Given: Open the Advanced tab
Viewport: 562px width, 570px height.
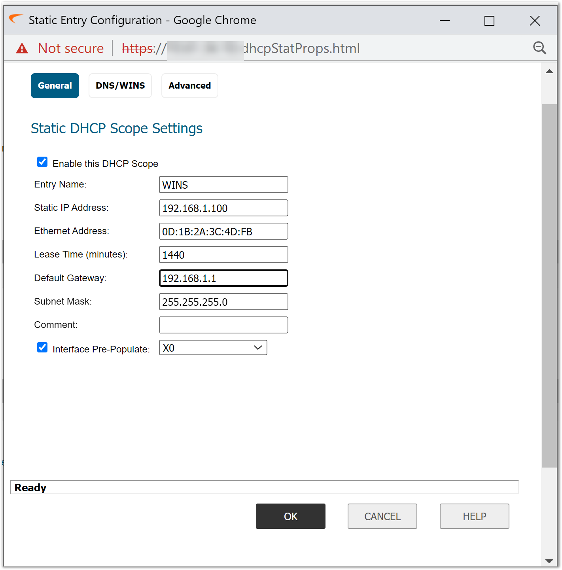Looking at the screenshot, I should [x=189, y=85].
